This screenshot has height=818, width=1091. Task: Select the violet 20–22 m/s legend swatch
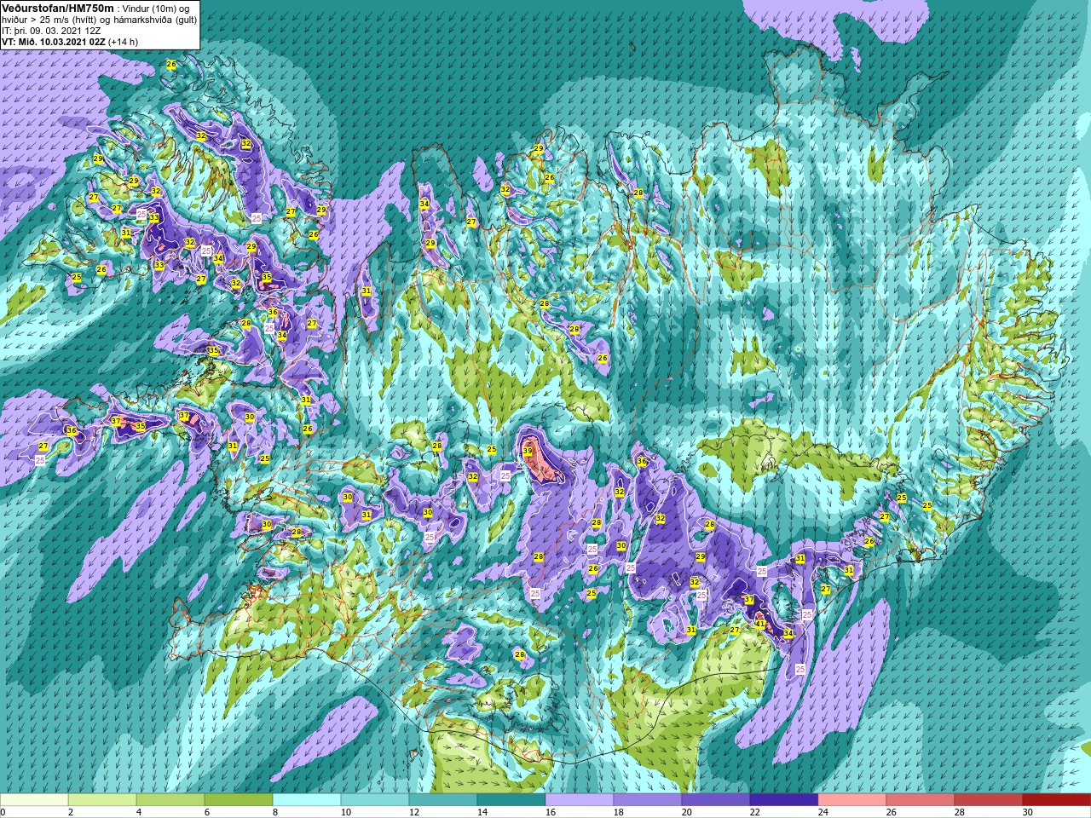716,800
